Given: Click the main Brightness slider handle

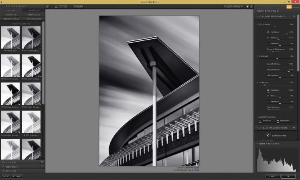Looking at the screenshot, I should (x=275, y=27).
